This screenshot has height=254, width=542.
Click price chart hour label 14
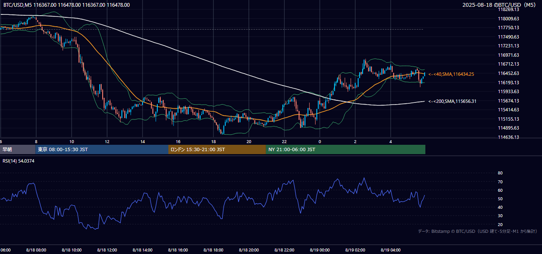[143, 142]
